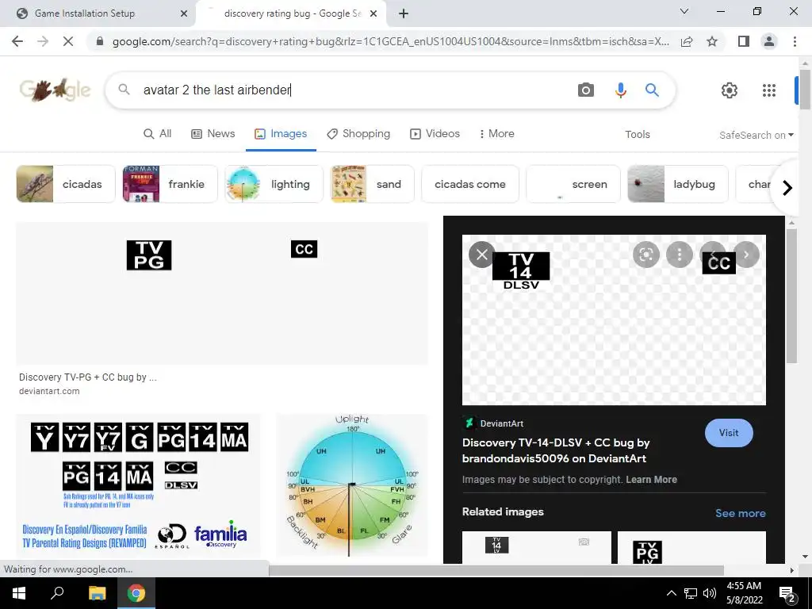Open the Learn More copyright link
Image resolution: width=812 pixels, height=609 pixels.
tap(651, 480)
